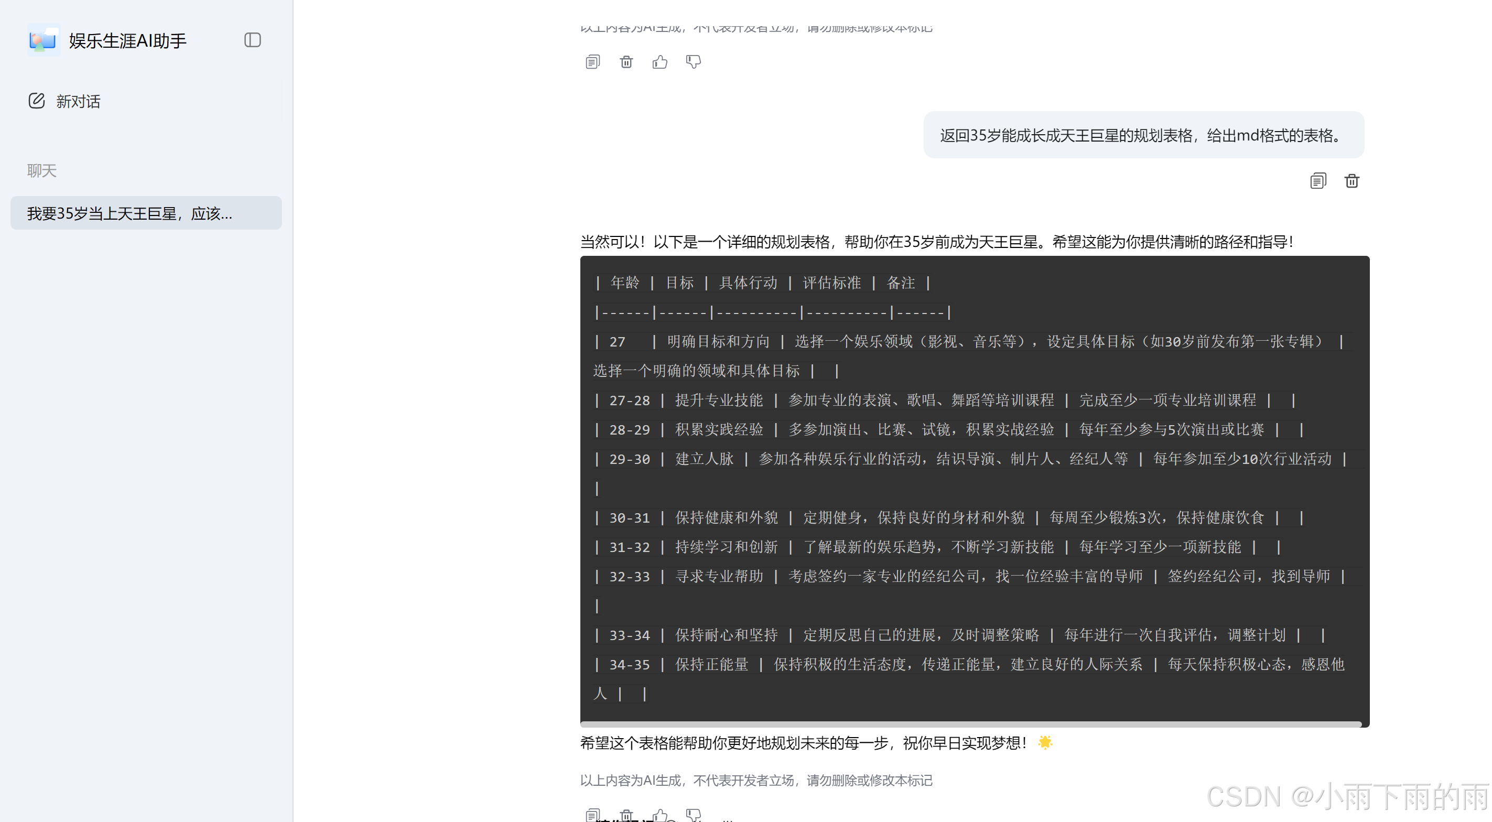Copy the user's md格式 table request message
1492x822 pixels.
pos(1318,181)
